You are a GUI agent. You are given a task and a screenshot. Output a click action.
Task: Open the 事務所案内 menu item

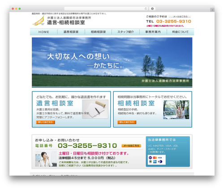point(153,32)
